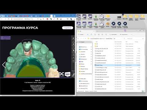Select the bin tab in File Explorer
Screen dimensions: 147x110
[86, 31]
